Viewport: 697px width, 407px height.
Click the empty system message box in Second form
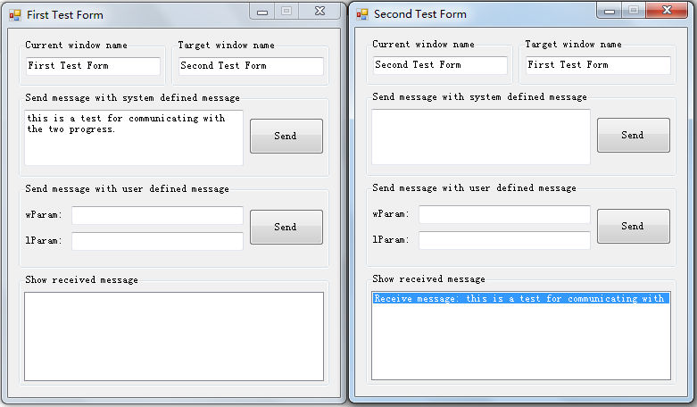click(481, 137)
